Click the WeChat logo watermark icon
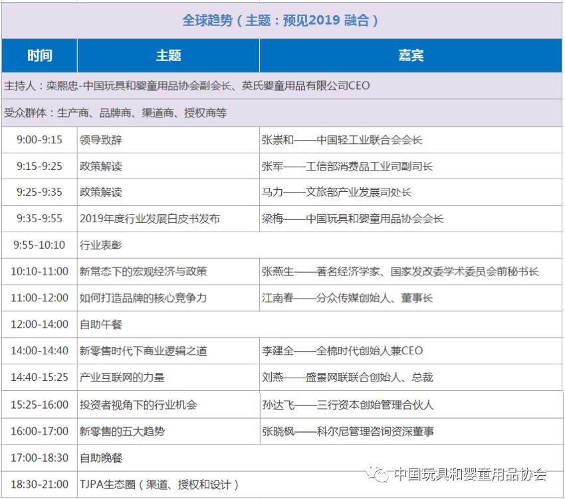565x499 pixels. click(x=380, y=474)
